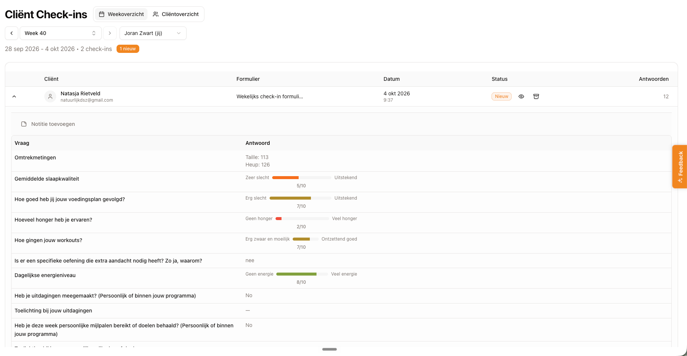This screenshot has width=687, height=356.
Task: Click the Wekelijks check-in formulier cell
Action: coord(270,96)
